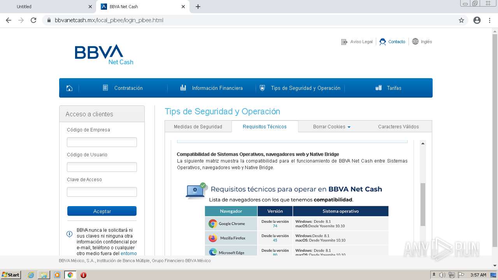This screenshot has width=498, height=280.
Task: Close the BBVA Net Cash browser tab
Action: coord(183,7)
